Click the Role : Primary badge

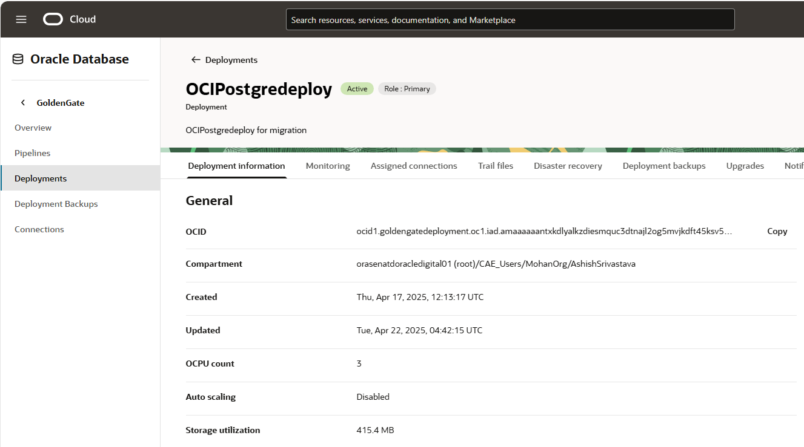tap(407, 89)
